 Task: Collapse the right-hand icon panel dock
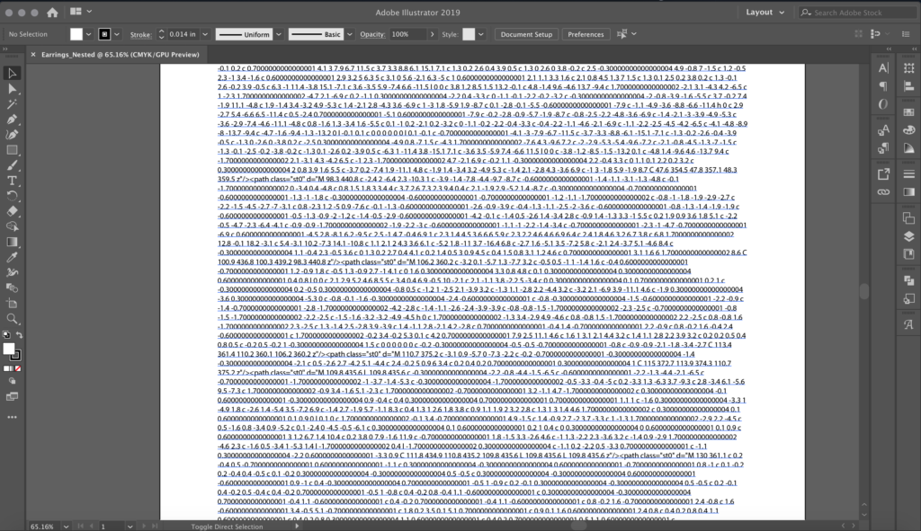(x=915, y=49)
